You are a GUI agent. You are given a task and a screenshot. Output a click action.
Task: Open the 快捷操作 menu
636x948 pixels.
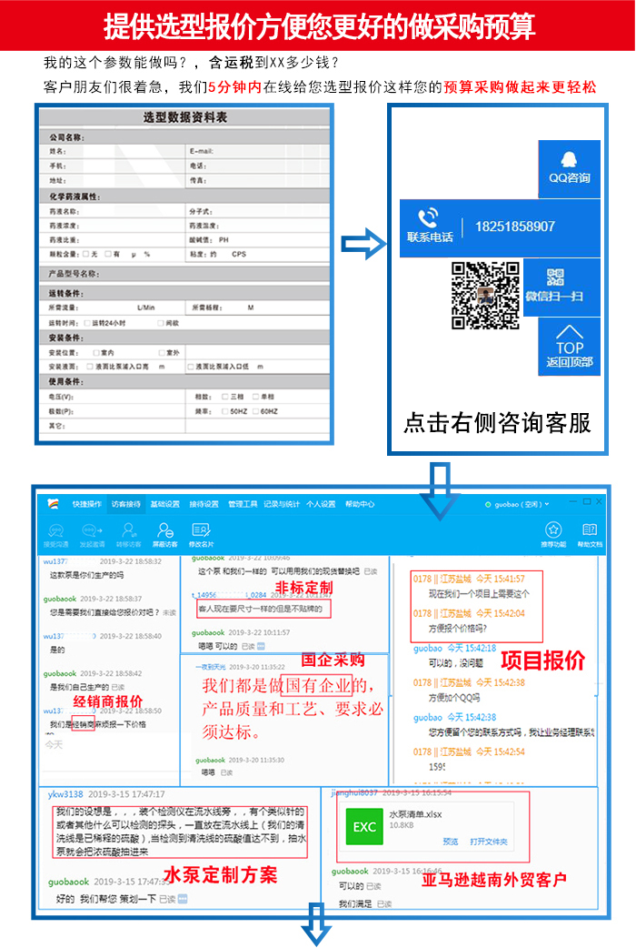(87, 504)
